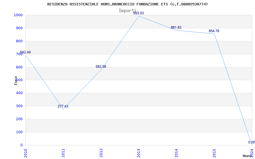
Task: Select the 2011 x-axis year label
Action: (x=63, y=153)
